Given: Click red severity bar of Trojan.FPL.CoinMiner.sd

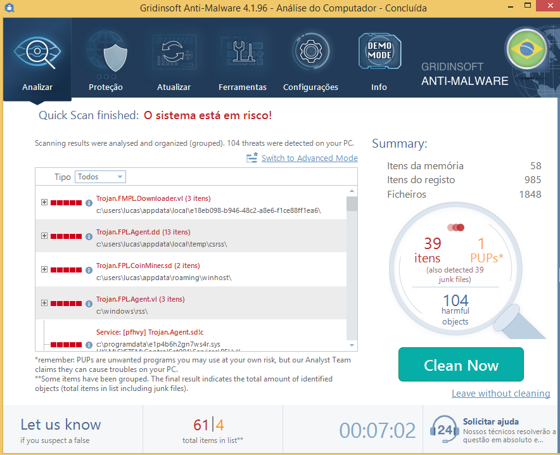Looking at the screenshot, I should click(66, 270).
